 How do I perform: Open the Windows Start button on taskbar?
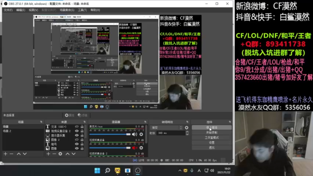click(x=97, y=171)
